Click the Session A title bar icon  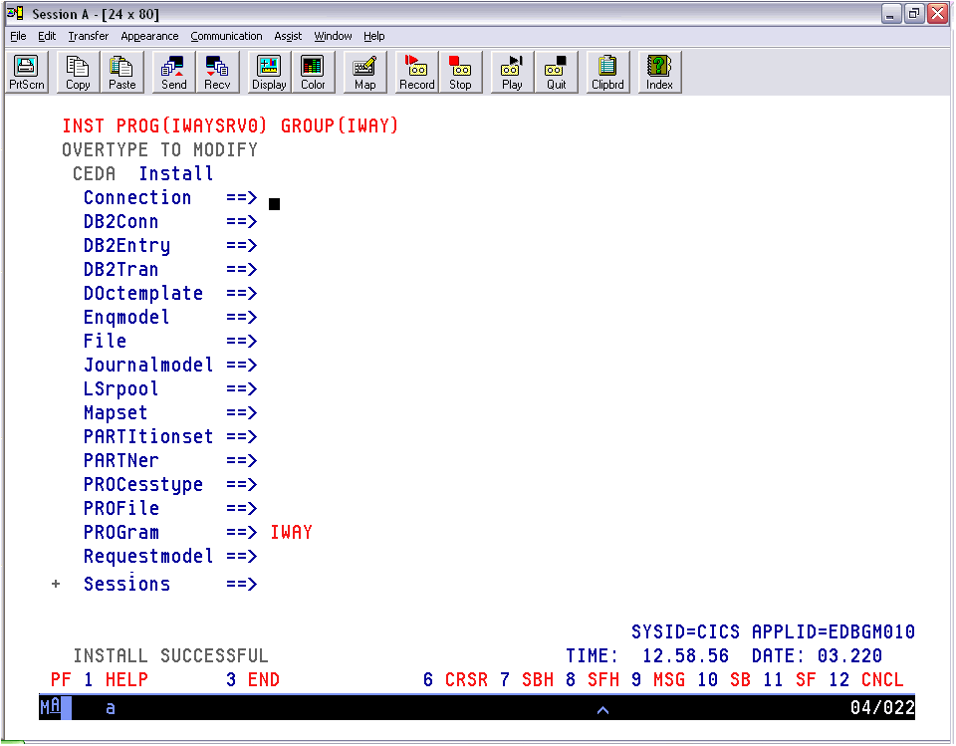(x=15, y=13)
